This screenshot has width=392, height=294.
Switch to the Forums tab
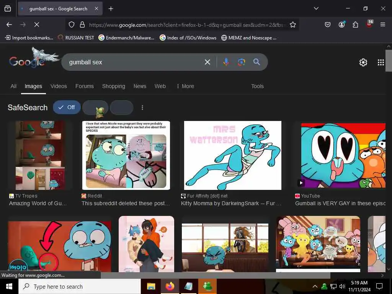tap(85, 86)
